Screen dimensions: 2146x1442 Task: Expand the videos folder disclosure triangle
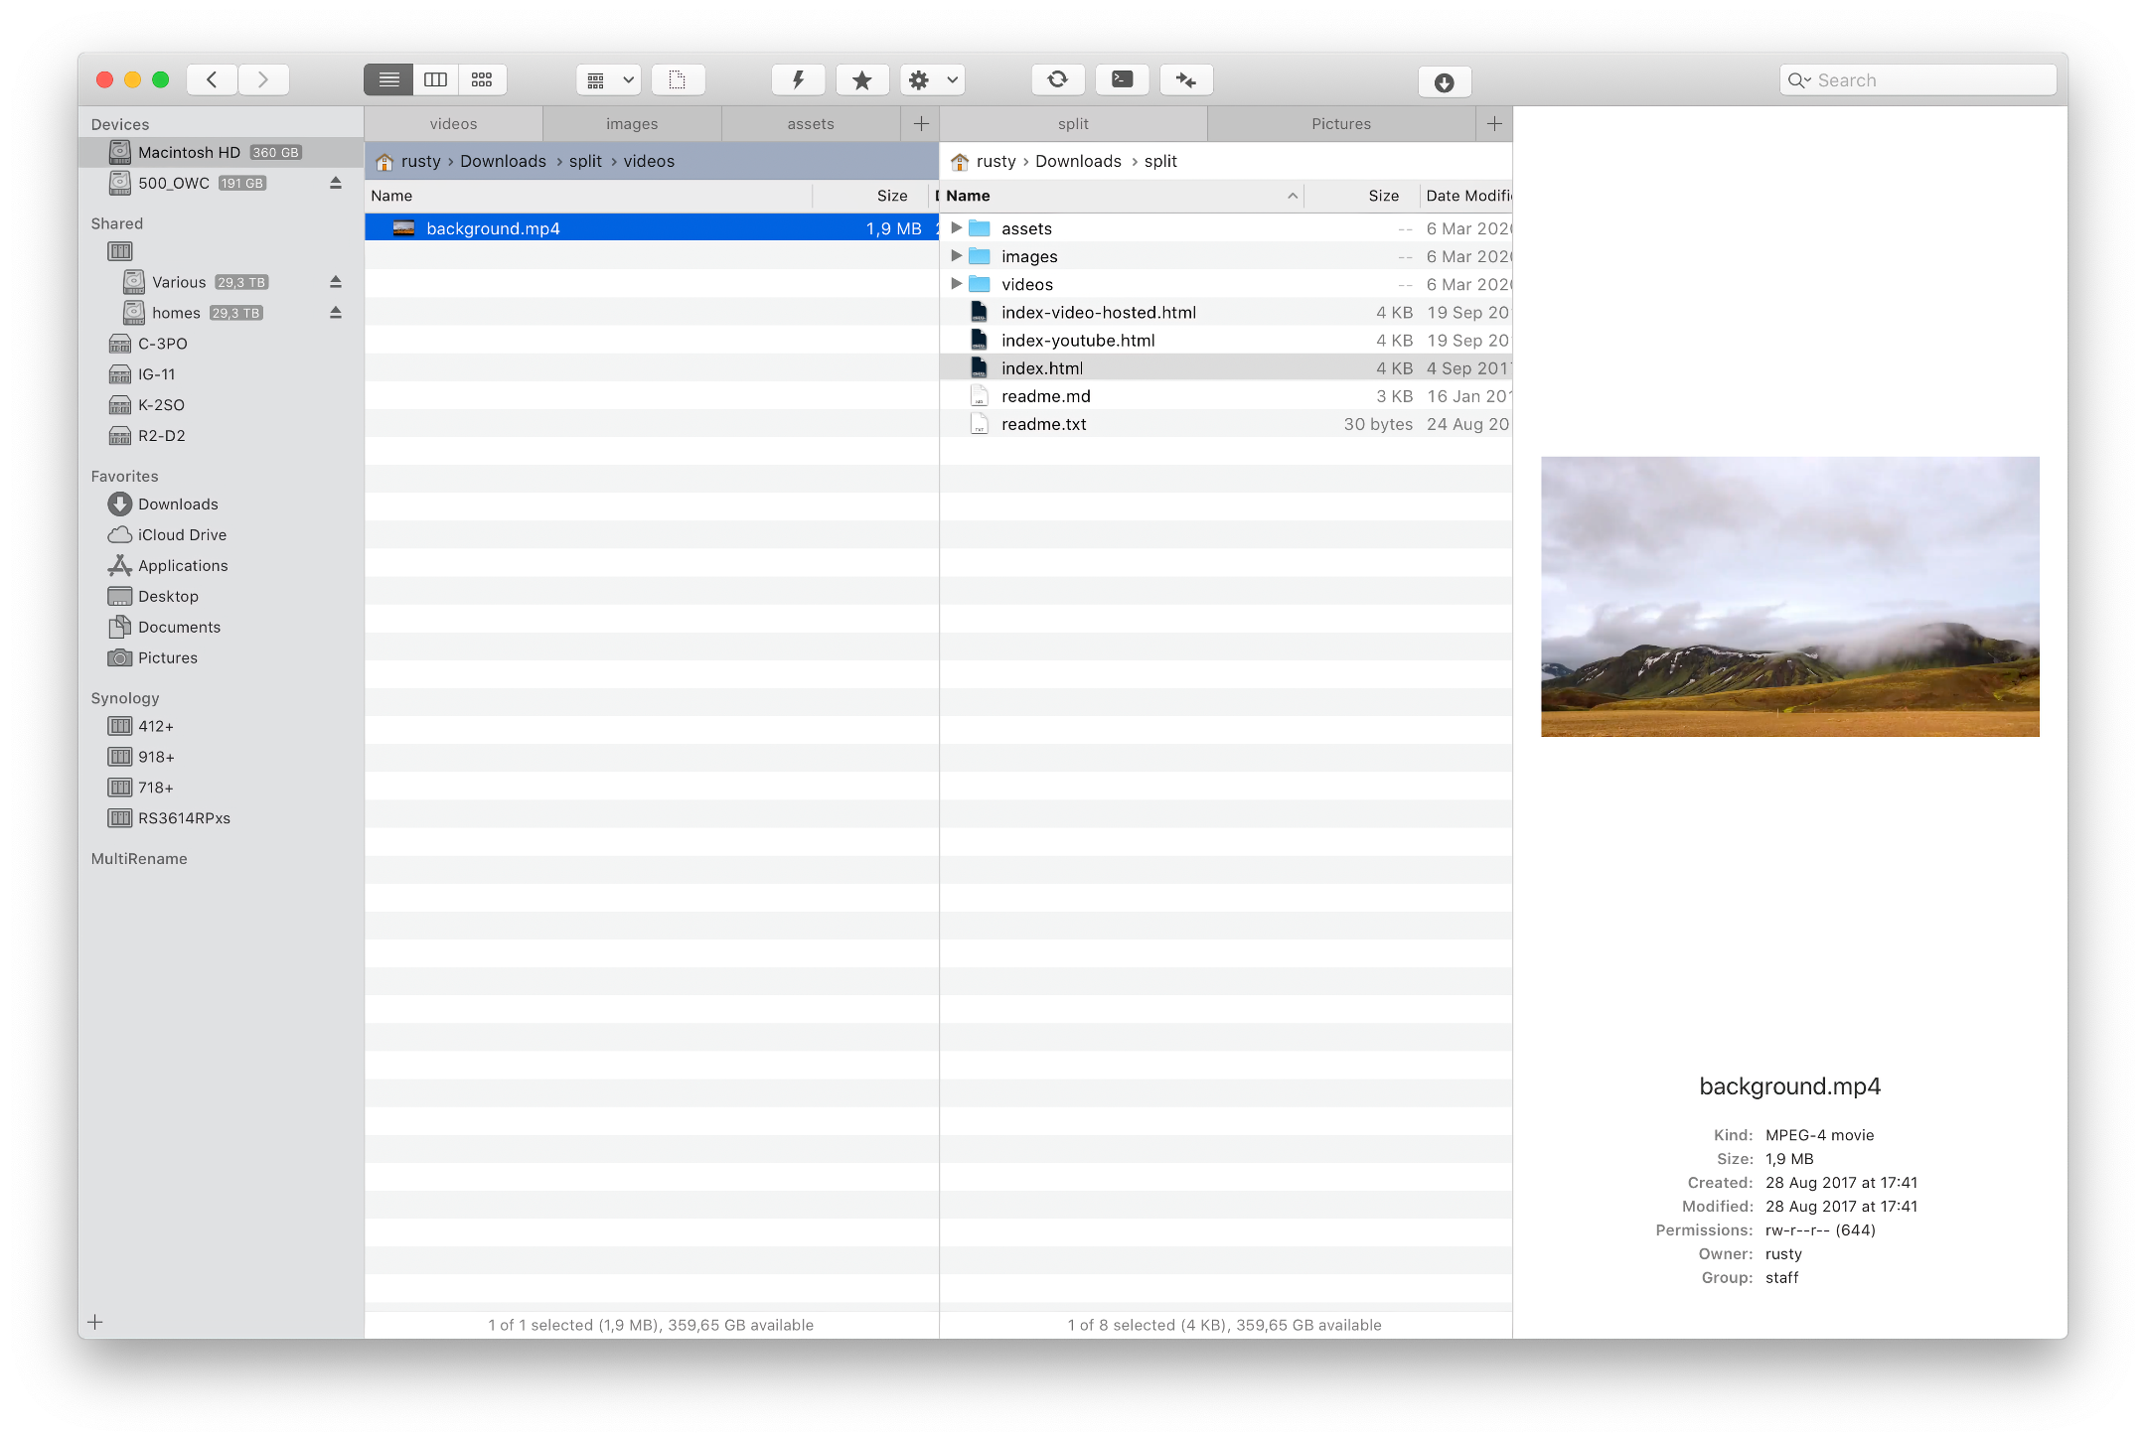[x=956, y=284]
